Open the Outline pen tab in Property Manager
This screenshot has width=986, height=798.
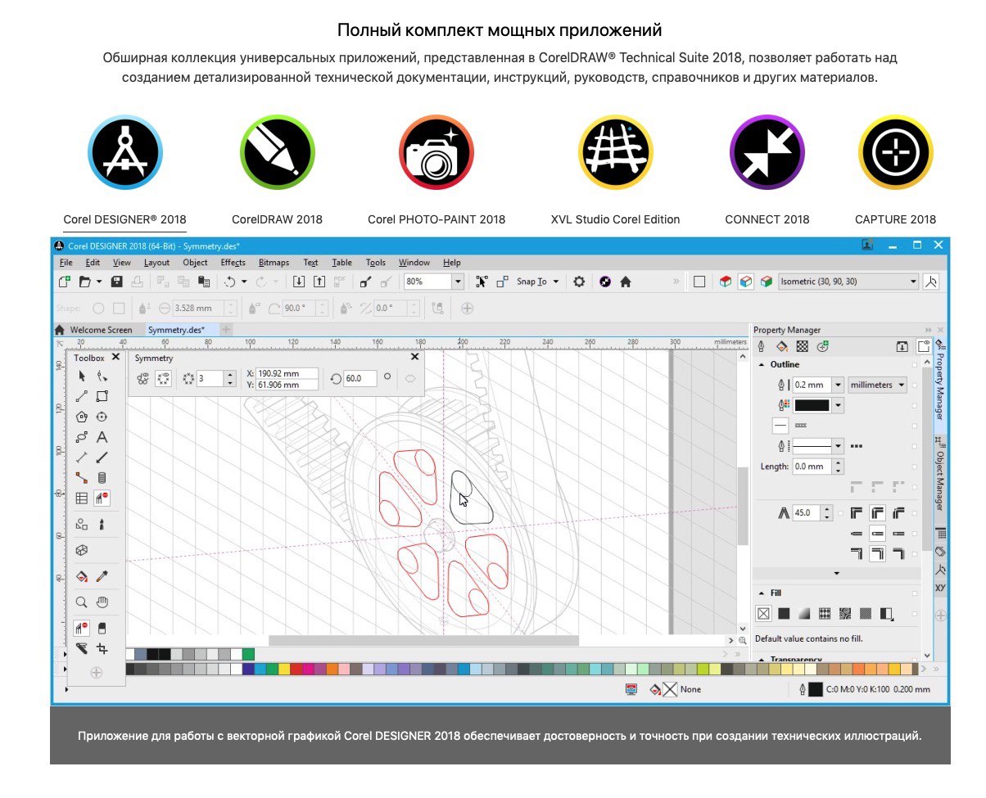(x=761, y=346)
